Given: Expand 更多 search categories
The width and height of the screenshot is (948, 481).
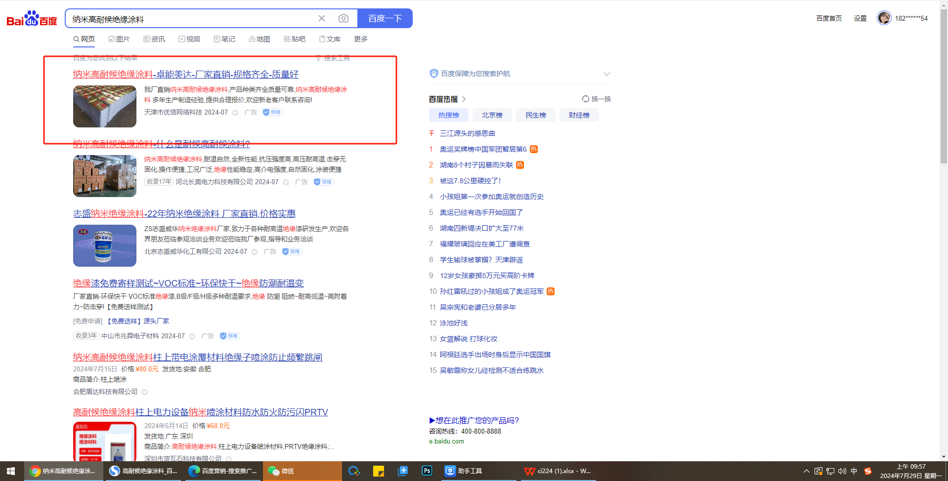Looking at the screenshot, I should coord(360,39).
